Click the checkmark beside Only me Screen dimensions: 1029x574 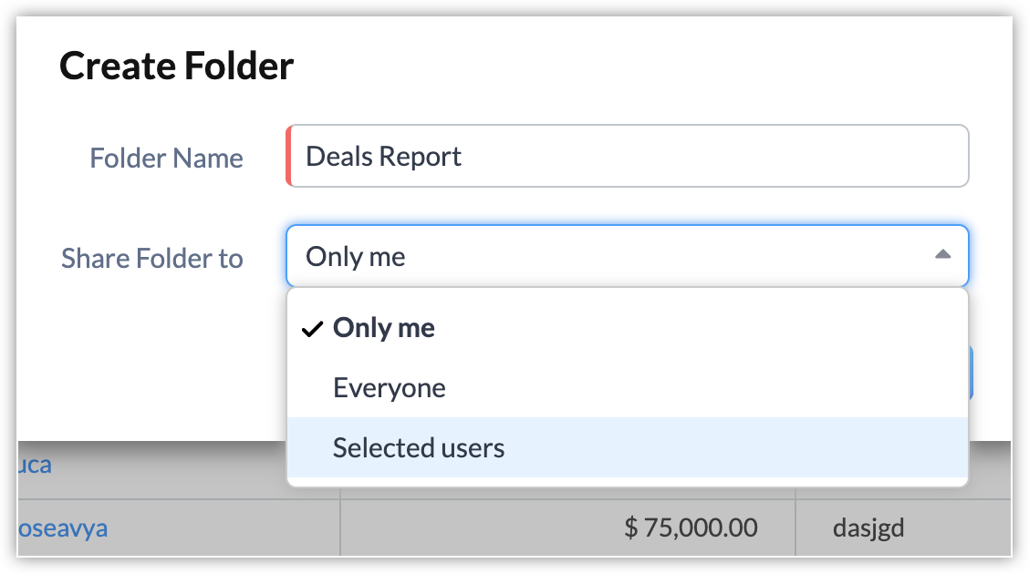312,329
